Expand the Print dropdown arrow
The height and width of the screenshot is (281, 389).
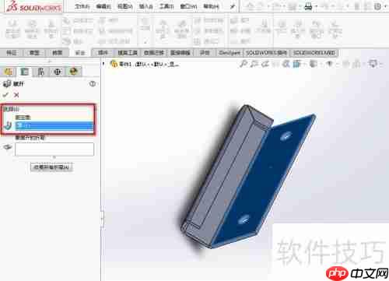(316, 7)
